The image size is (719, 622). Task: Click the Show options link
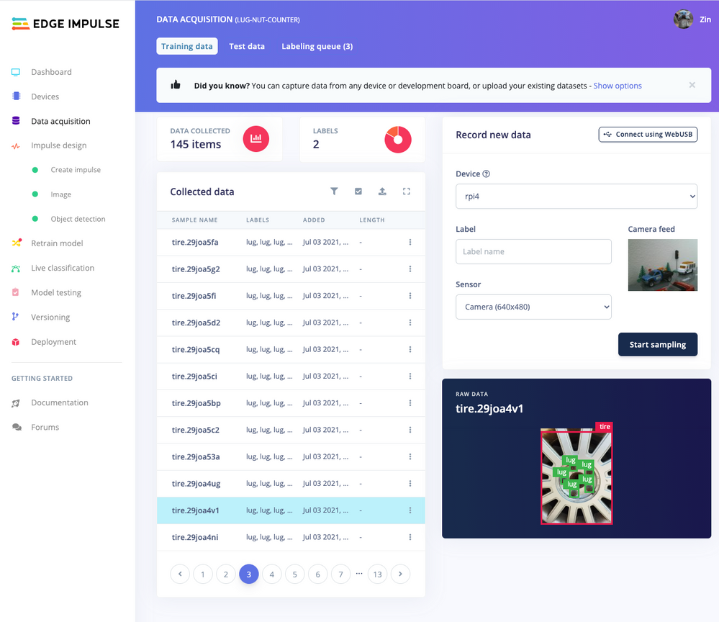click(618, 86)
